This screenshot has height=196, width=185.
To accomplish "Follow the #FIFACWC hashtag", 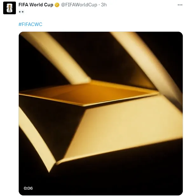I will coord(30,24).
